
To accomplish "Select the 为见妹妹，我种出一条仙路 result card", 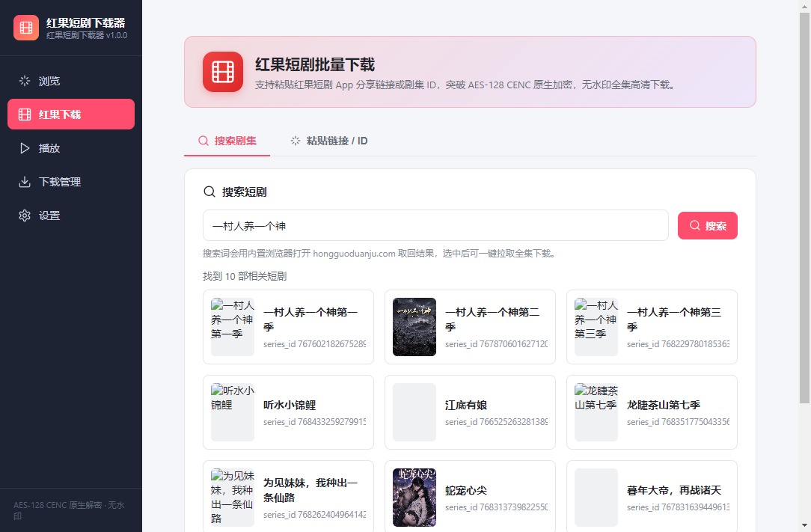I will click(288, 497).
